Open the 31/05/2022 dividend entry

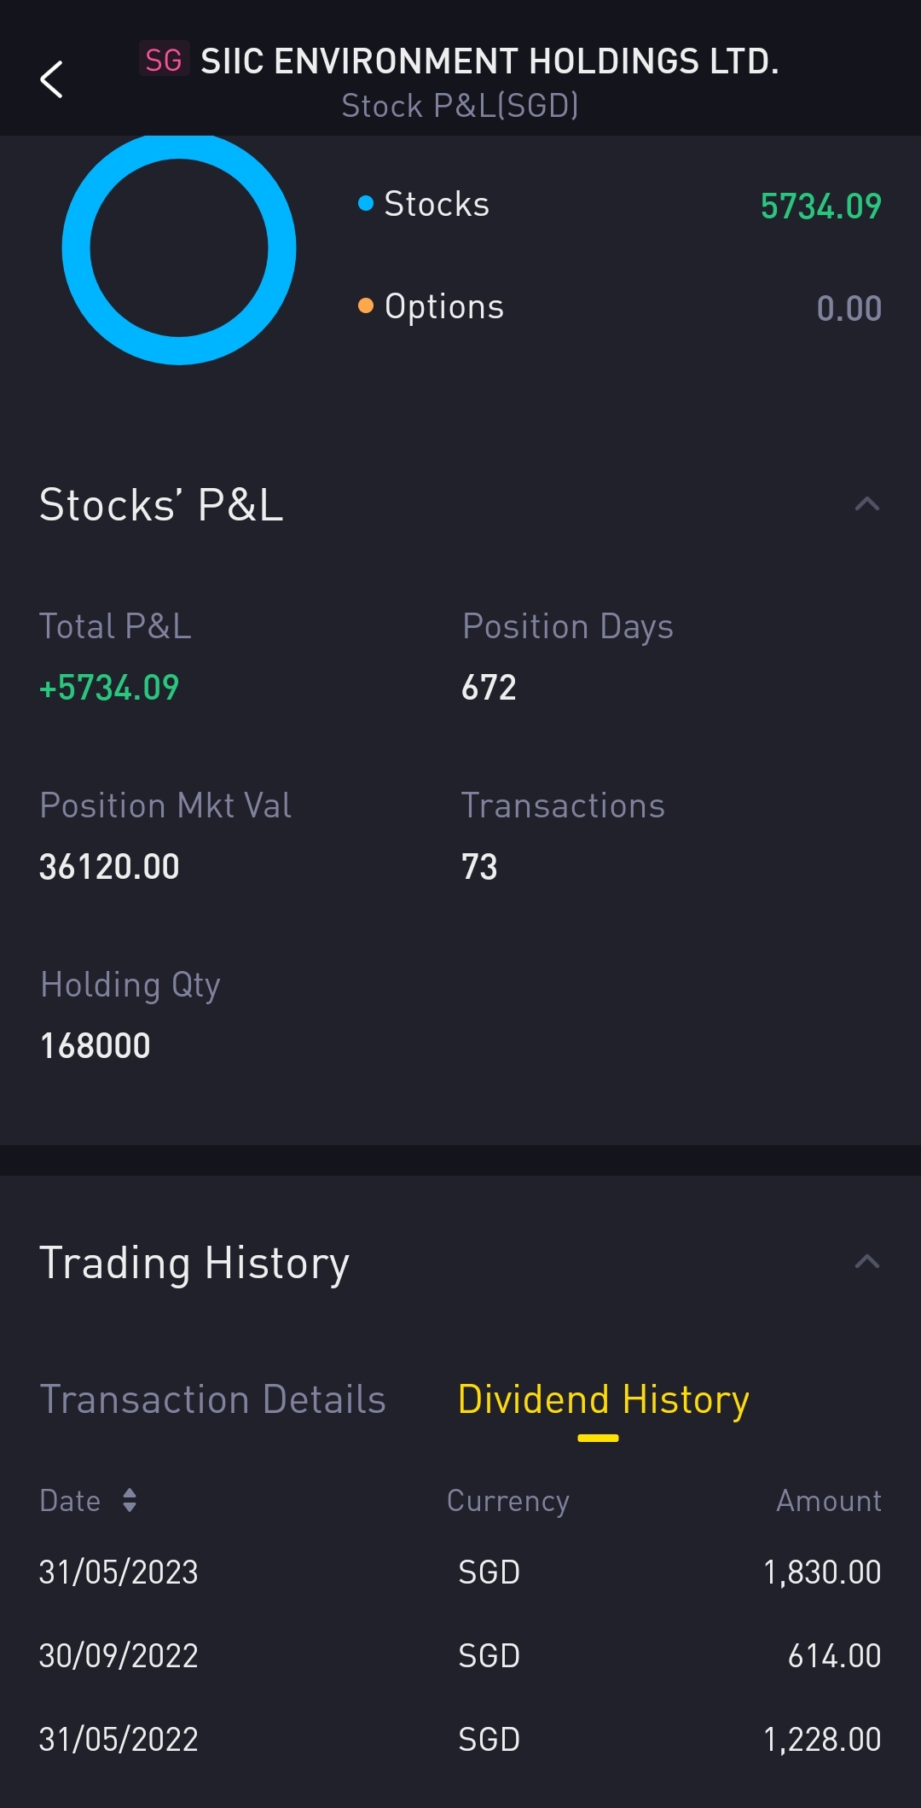tap(460, 1739)
